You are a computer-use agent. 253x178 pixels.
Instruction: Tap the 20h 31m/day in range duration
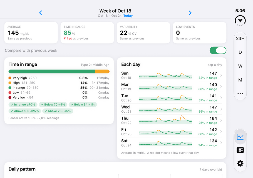[x=100, y=88]
